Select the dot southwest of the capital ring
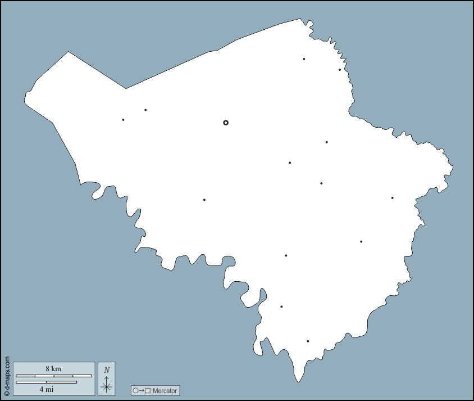This screenshot has width=474, height=401. pos(204,200)
